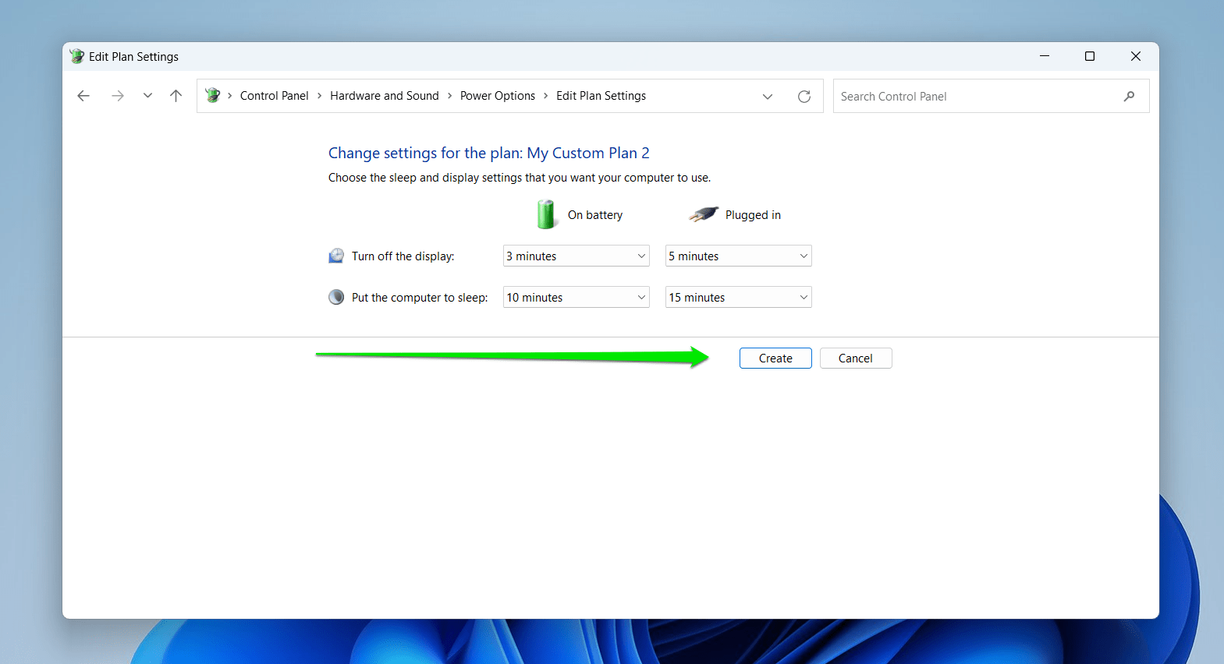Expand chevron after Power Options breadcrumb
The width and height of the screenshot is (1224, 664).
(546, 96)
